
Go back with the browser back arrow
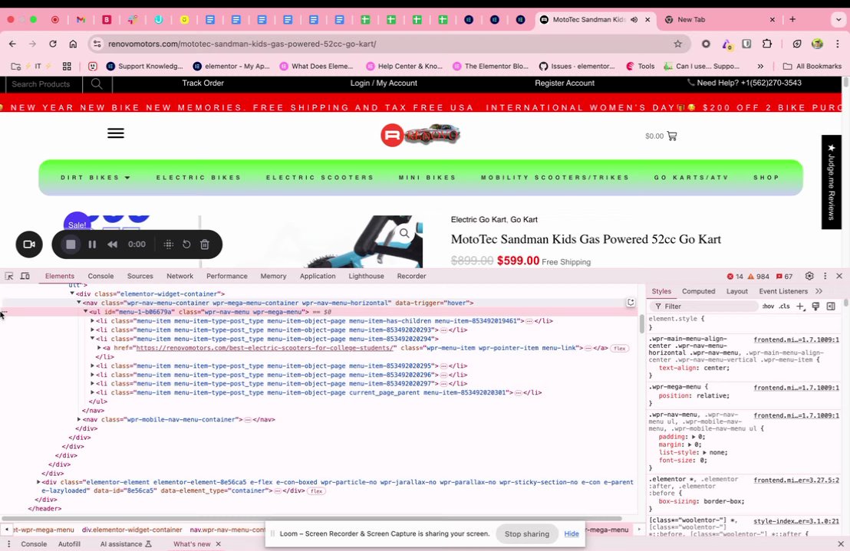pyautogui.click(x=12, y=44)
